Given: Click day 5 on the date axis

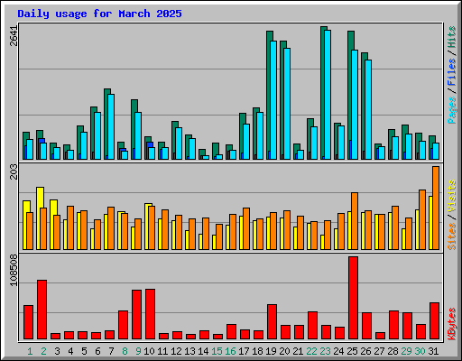Looking at the screenshot, I should [84, 351].
